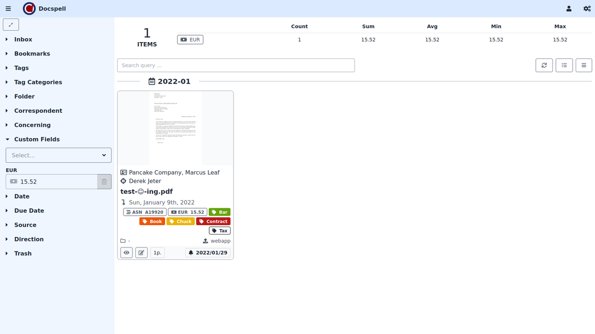Expand the Correspondent filter
Viewport: 595px width, 334px height.
38,111
